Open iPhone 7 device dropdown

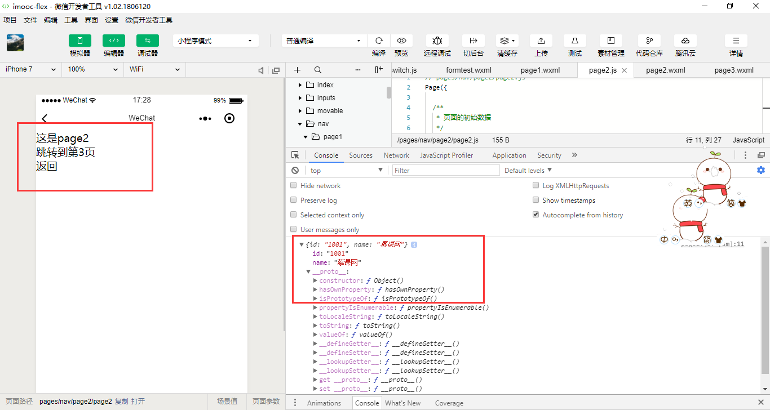tap(30, 69)
